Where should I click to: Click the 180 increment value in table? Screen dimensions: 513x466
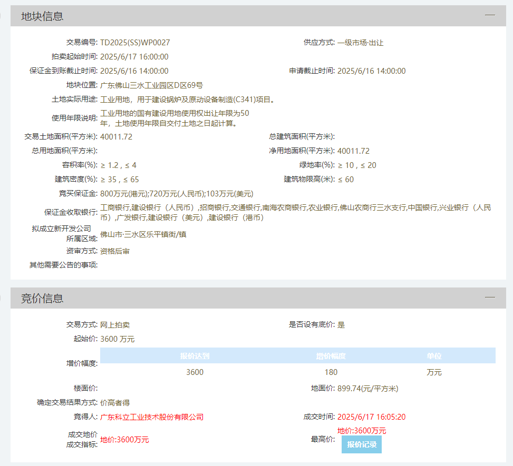(x=331, y=372)
